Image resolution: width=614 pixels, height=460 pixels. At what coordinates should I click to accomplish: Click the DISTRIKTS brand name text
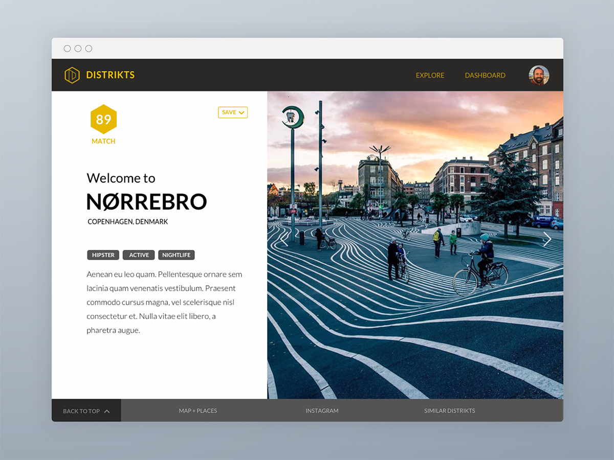[110, 75]
